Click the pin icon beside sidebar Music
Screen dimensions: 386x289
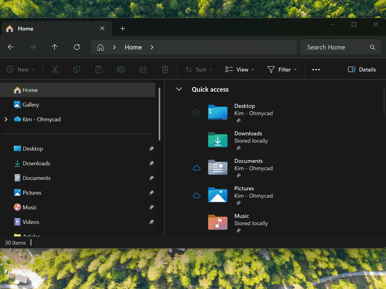click(x=151, y=207)
